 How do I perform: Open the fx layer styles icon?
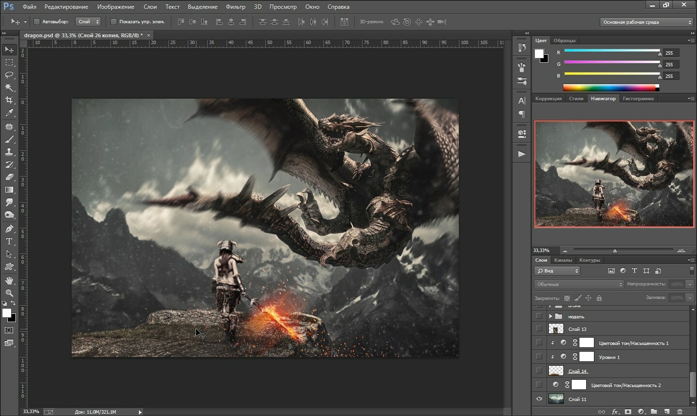(x=615, y=412)
